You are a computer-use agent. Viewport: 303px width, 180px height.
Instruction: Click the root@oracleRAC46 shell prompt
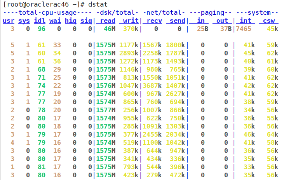pyautogui.click(x=44, y=4)
